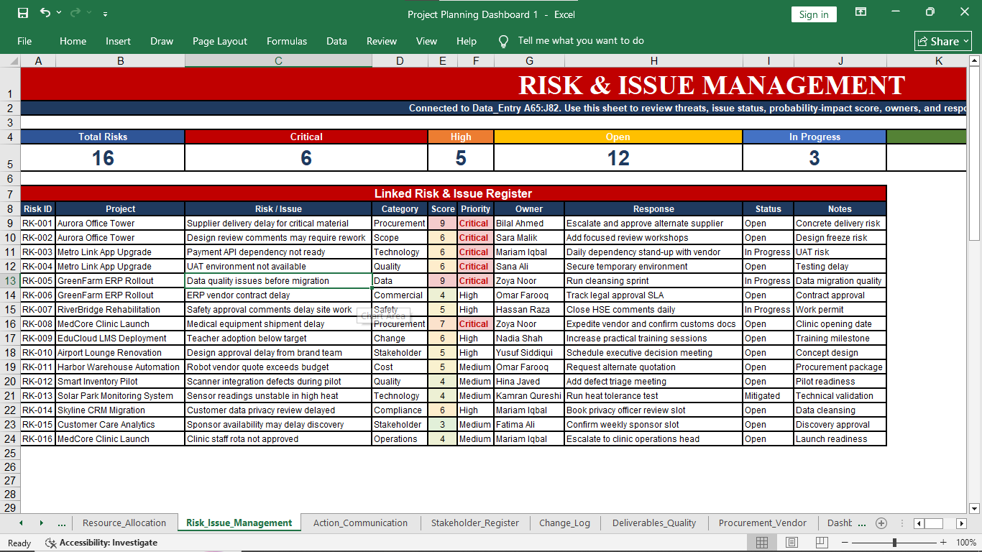This screenshot has width=982, height=552.
Task: Click the horizontal scrollbar left arrow
Action: 917,523
